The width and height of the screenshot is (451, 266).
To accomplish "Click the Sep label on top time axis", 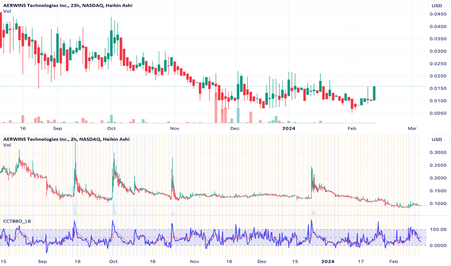I will [x=58, y=128].
